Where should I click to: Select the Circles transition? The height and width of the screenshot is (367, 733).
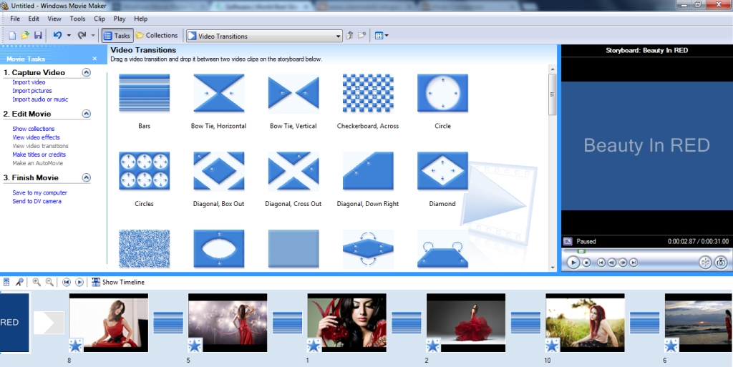(144, 171)
